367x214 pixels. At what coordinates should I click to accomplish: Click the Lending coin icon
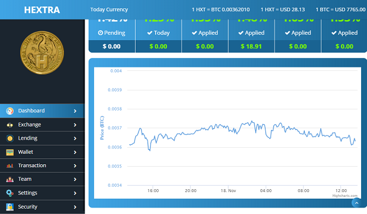(x=10, y=138)
